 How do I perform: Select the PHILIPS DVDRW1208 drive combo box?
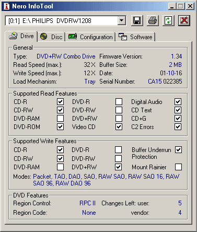click(65, 21)
